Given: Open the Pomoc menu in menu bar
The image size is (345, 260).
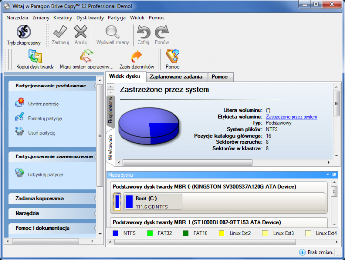Looking at the screenshot, I should [x=156, y=18].
